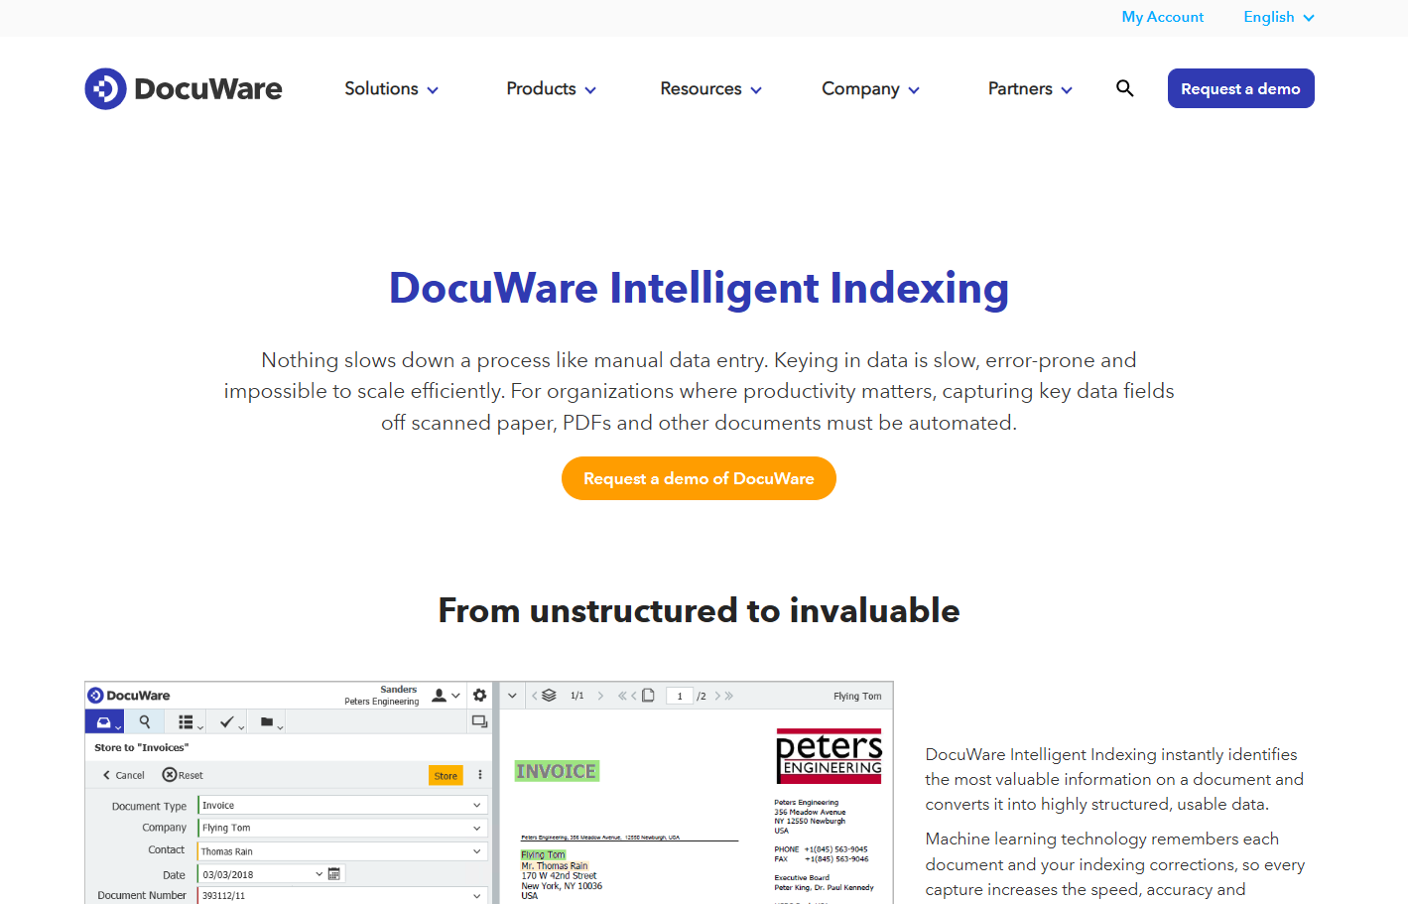The height and width of the screenshot is (904, 1408).
Task: Expand the Company menu
Action: coord(870,88)
